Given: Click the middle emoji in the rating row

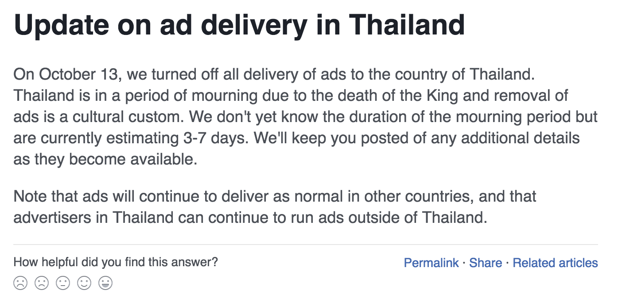Looking at the screenshot, I should pos(62,282).
